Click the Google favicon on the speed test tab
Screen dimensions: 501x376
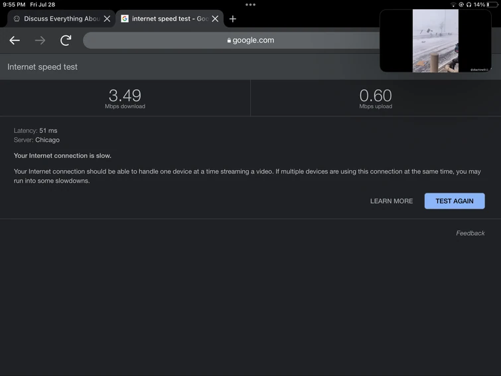(125, 19)
